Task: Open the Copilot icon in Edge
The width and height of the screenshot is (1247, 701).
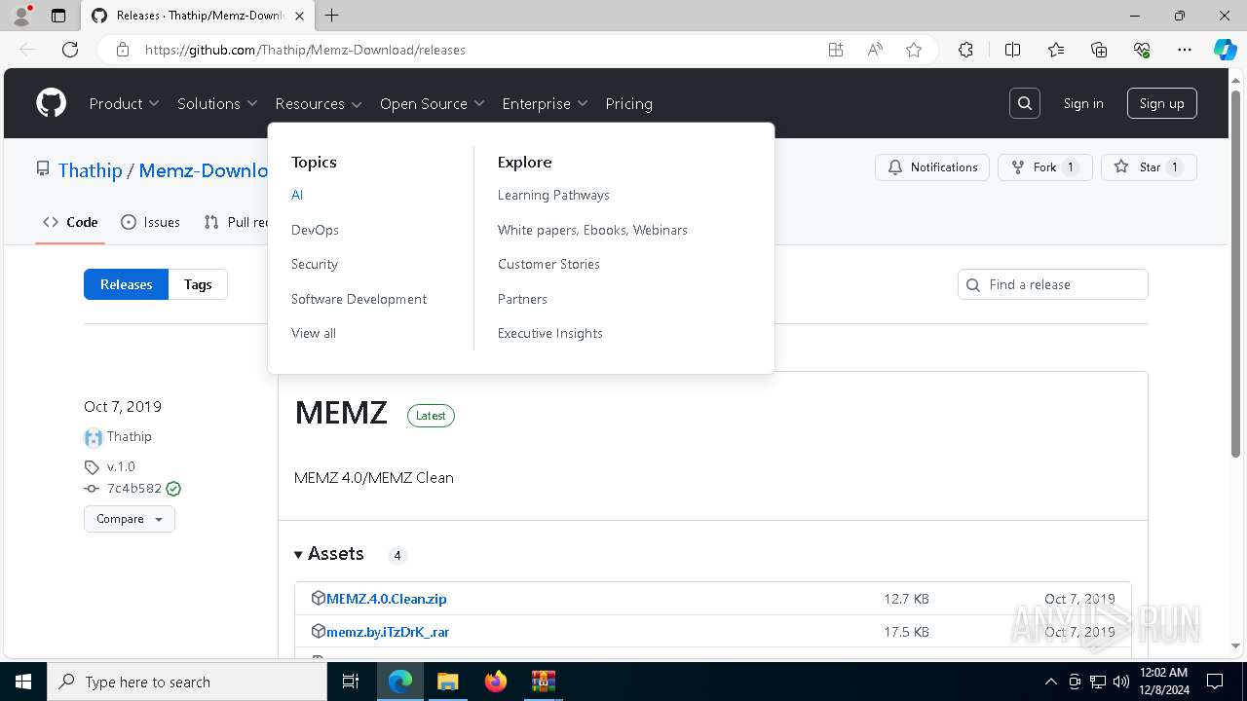Action: pyautogui.click(x=1225, y=50)
